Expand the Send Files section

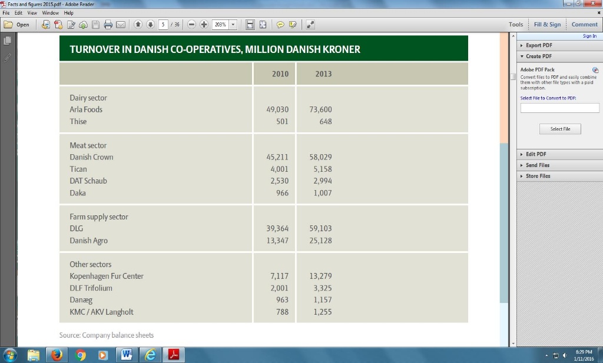pos(537,165)
